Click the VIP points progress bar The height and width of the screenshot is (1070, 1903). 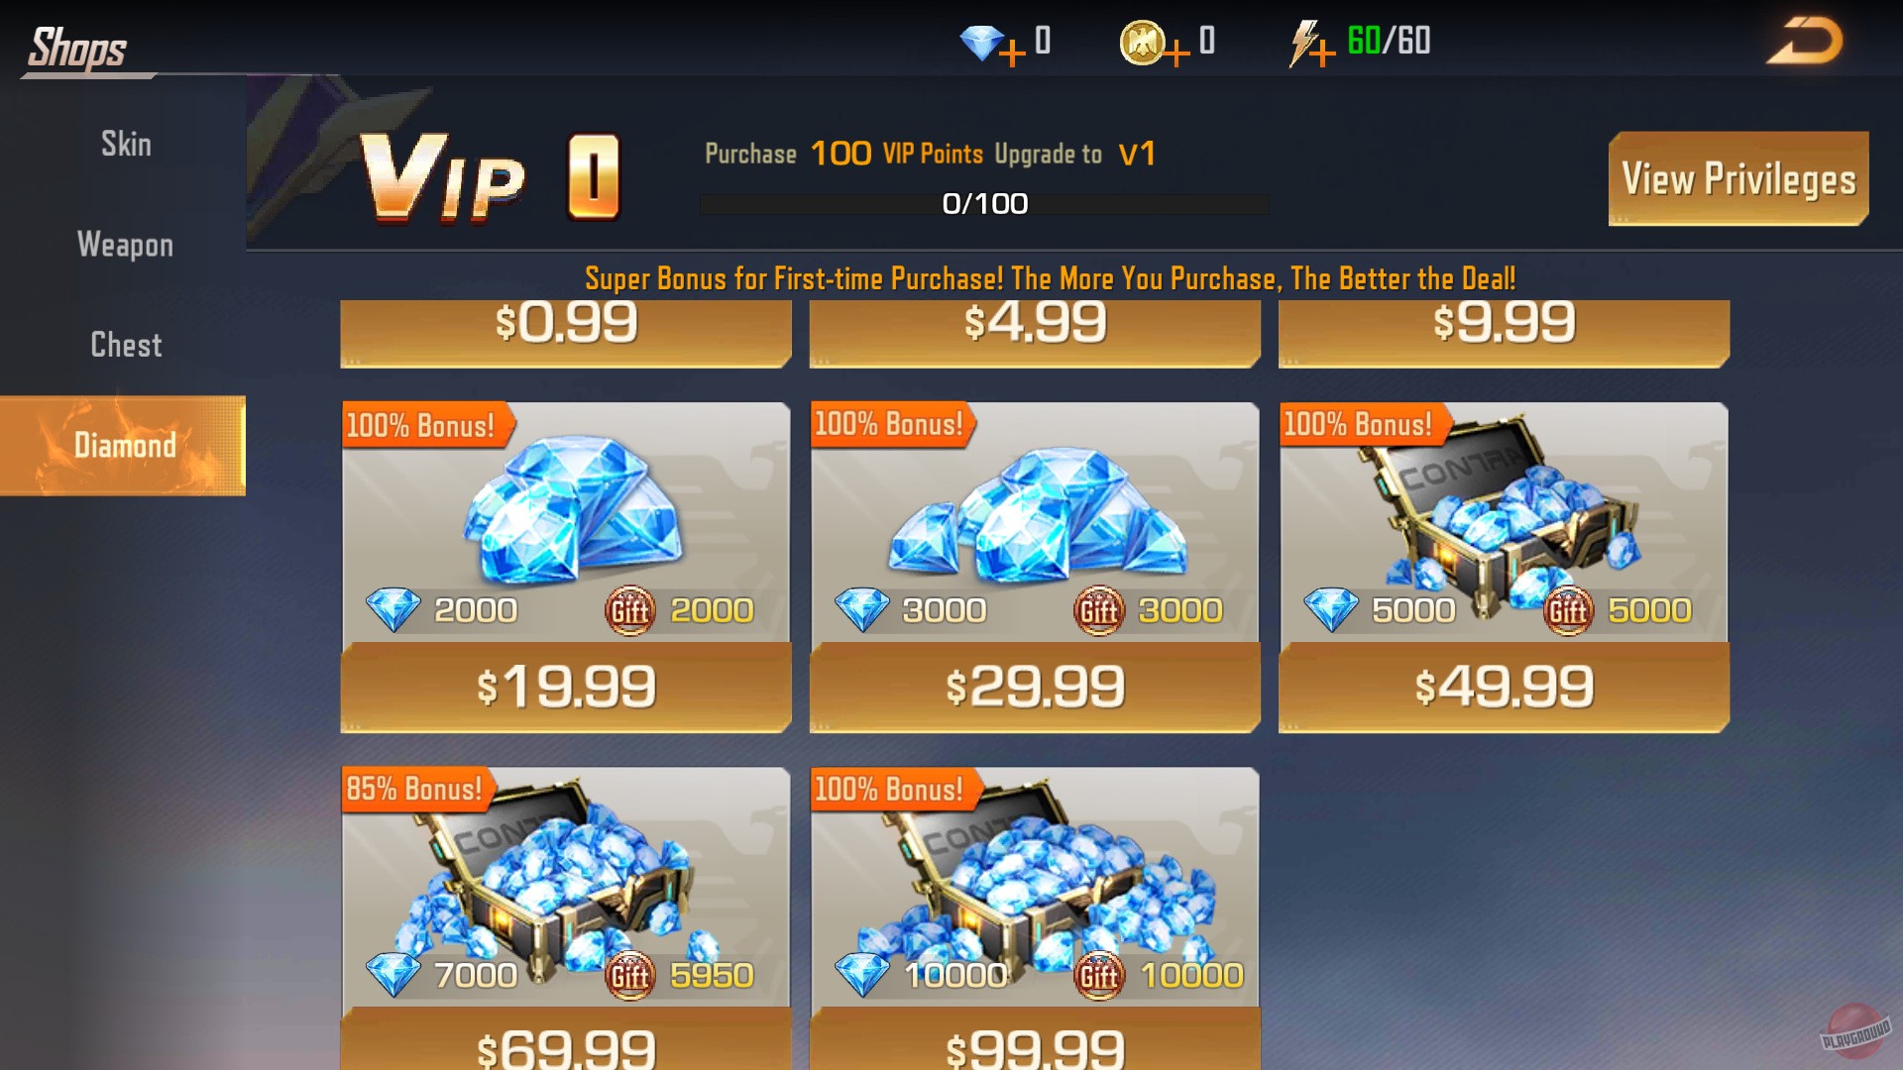click(984, 204)
